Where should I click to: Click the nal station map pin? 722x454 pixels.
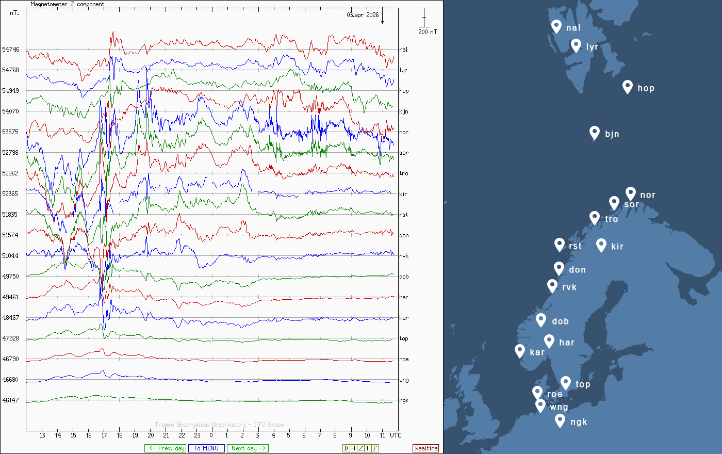point(556,26)
